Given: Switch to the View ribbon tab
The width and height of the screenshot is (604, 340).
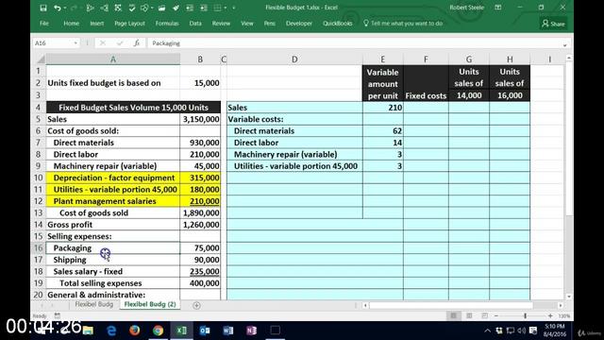Looking at the screenshot, I should pos(247,24).
